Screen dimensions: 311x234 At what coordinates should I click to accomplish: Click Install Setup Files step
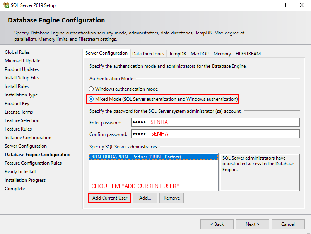click(22, 78)
